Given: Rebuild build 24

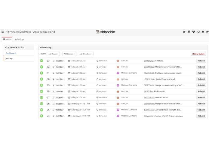Looking at the screenshot, I should coord(201,116).
